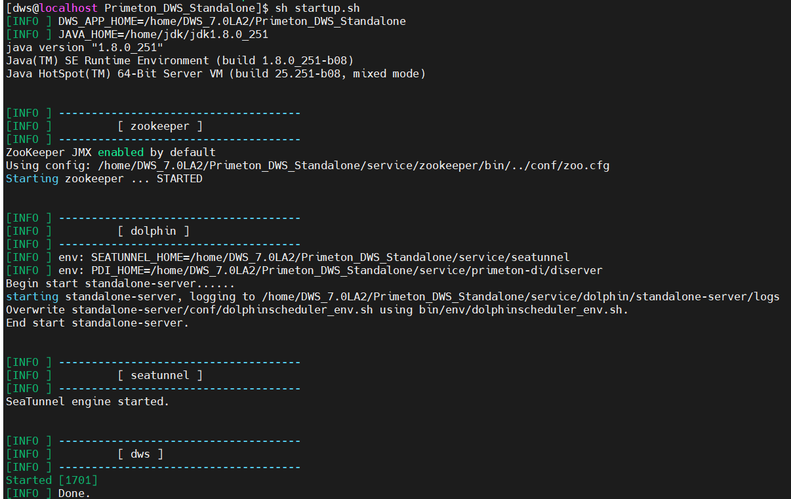The image size is (791, 499).
Task: Select the '[ dws ]' section header
Action: pyautogui.click(x=140, y=454)
